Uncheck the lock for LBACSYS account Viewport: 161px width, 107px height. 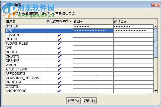[59, 35]
